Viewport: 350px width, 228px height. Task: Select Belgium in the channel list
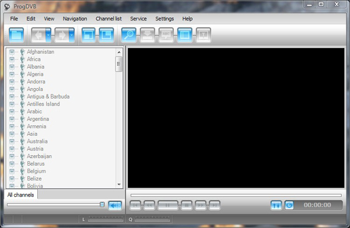pos(36,171)
